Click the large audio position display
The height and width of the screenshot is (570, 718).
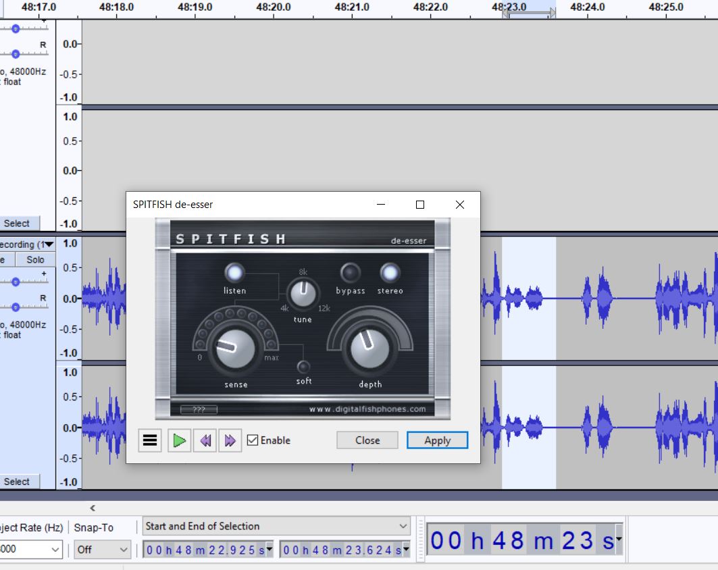(x=521, y=540)
